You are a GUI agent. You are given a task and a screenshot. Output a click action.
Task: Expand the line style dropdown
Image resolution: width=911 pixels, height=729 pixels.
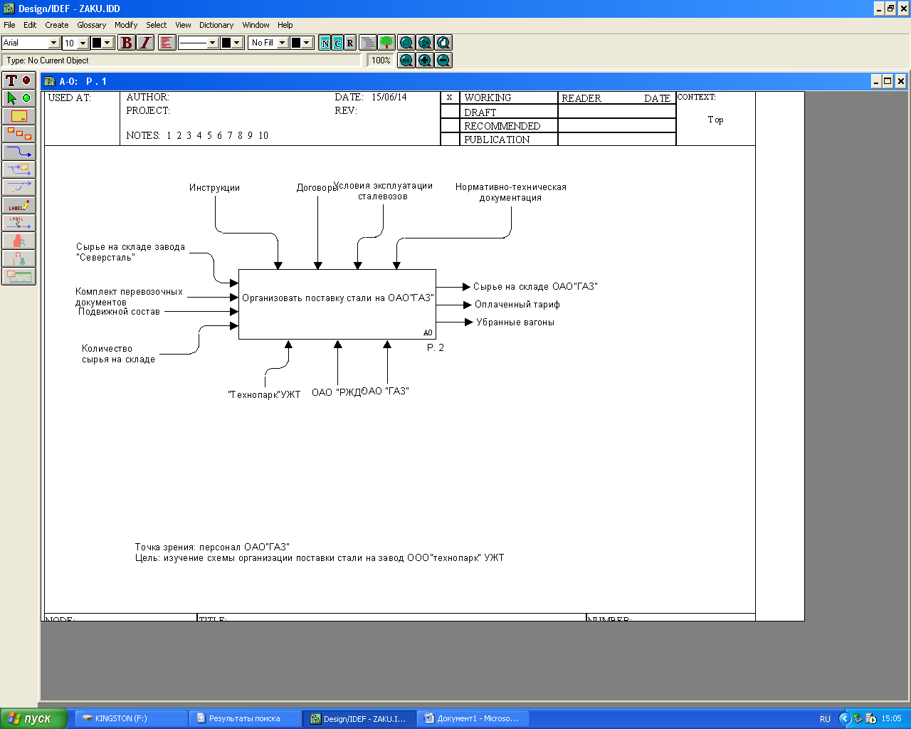coord(212,43)
